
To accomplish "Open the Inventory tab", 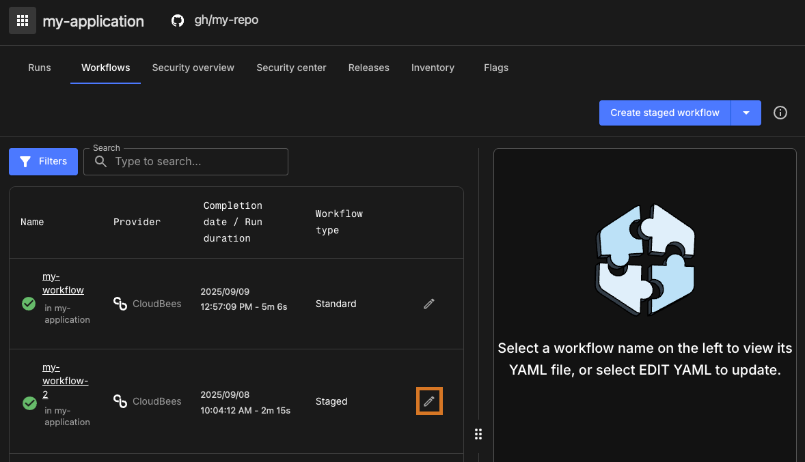I will (433, 68).
